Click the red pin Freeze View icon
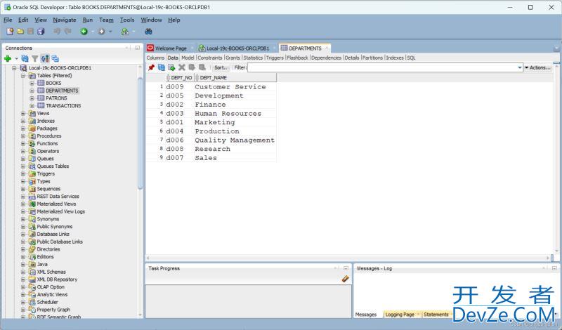 pyautogui.click(x=151, y=67)
